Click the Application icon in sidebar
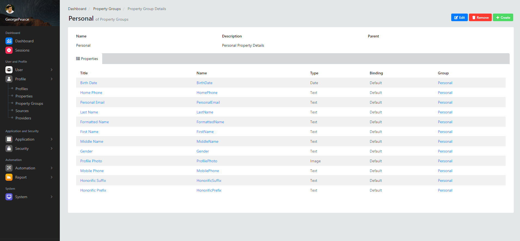The width and height of the screenshot is (520, 241). (9, 139)
